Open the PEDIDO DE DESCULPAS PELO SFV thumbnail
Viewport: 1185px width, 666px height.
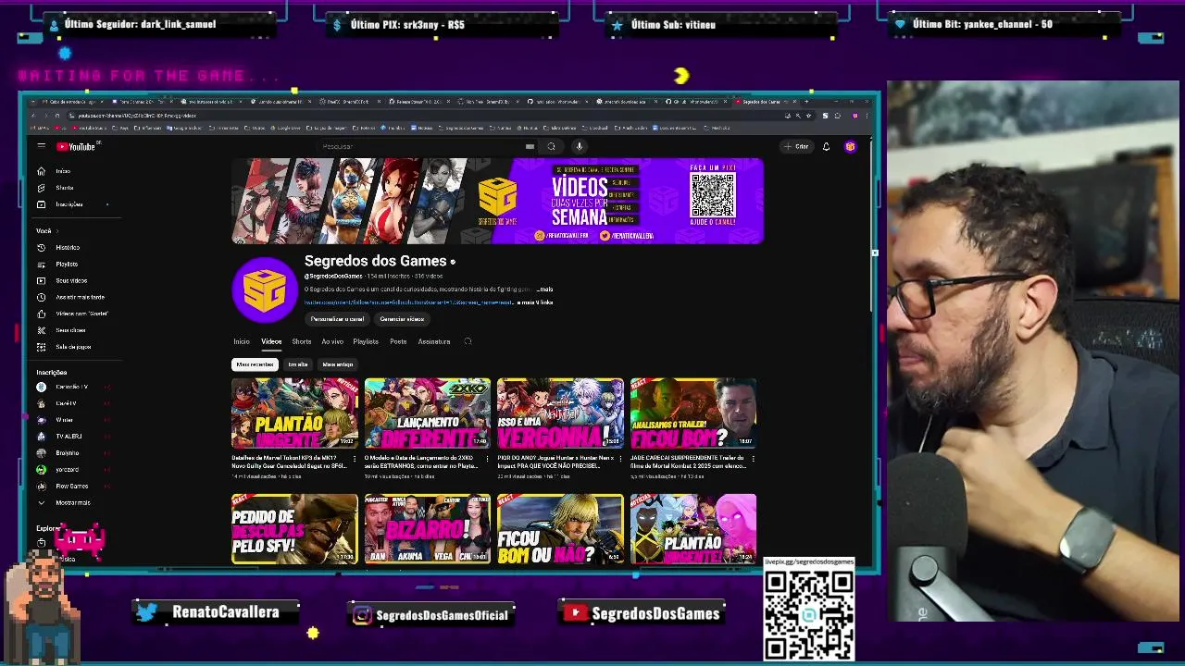[294, 528]
